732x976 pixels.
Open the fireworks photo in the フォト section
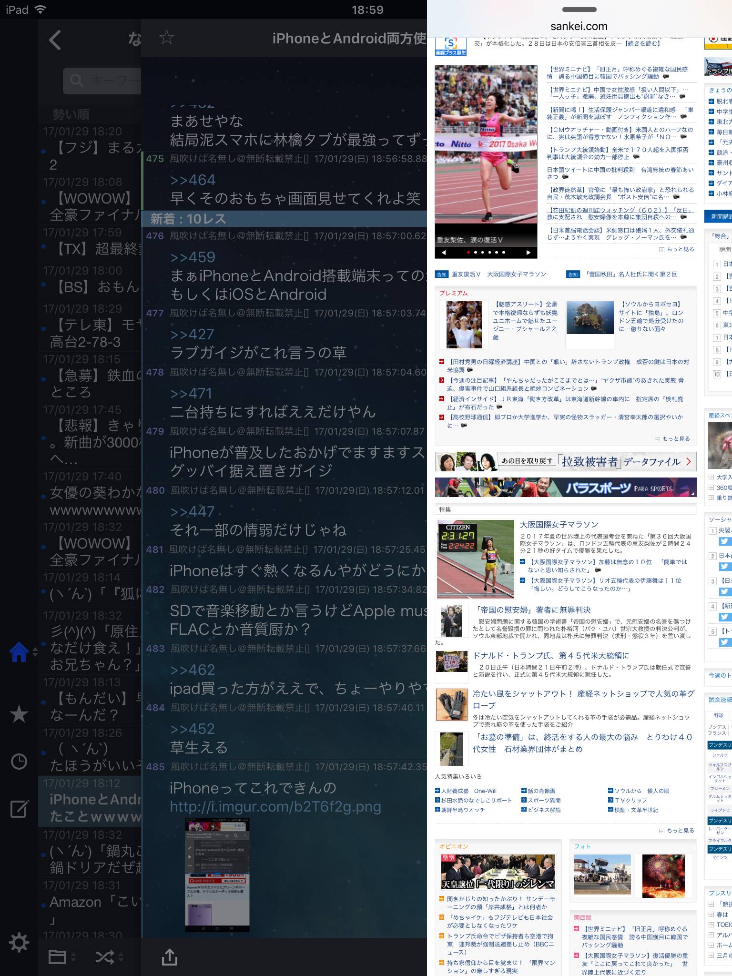point(663,876)
